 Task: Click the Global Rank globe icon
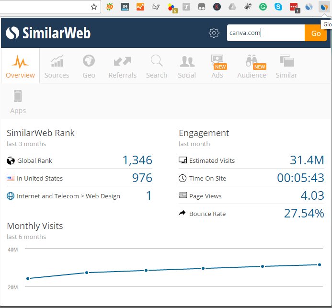click(x=11, y=160)
